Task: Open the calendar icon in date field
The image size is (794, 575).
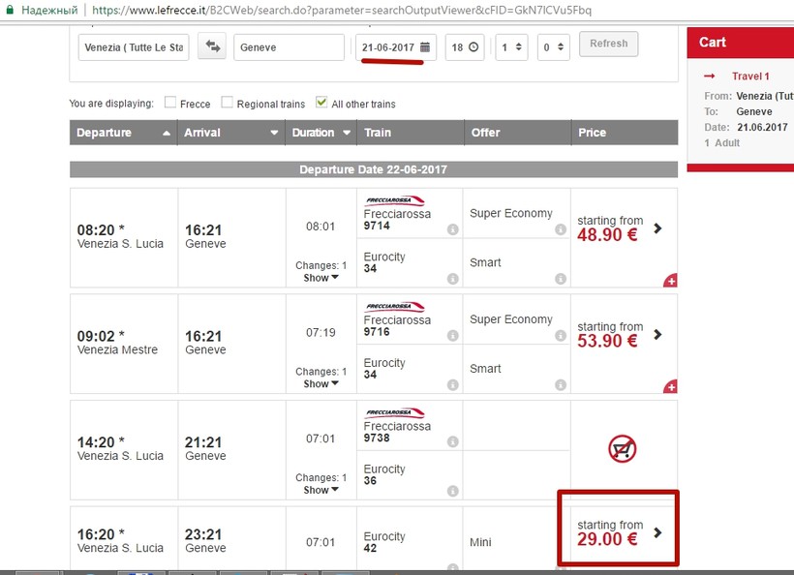Action: pos(424,46)
